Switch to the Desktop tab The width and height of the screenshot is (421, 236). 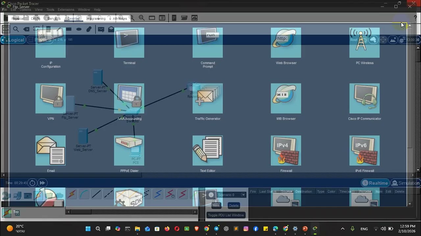(x=73, y=19)
